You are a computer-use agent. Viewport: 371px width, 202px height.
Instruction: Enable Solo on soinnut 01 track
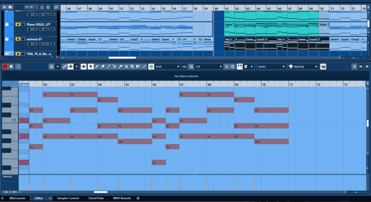coord(22,39)
